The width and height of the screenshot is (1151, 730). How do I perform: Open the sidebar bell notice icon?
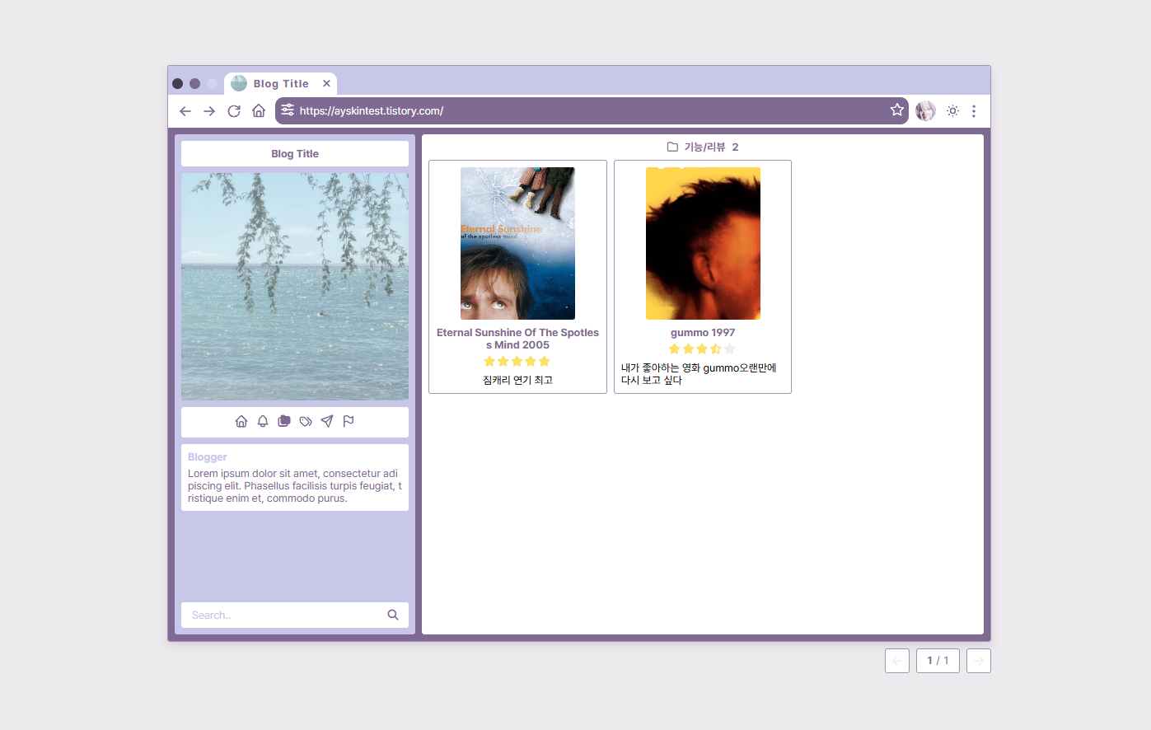point(263,422)
